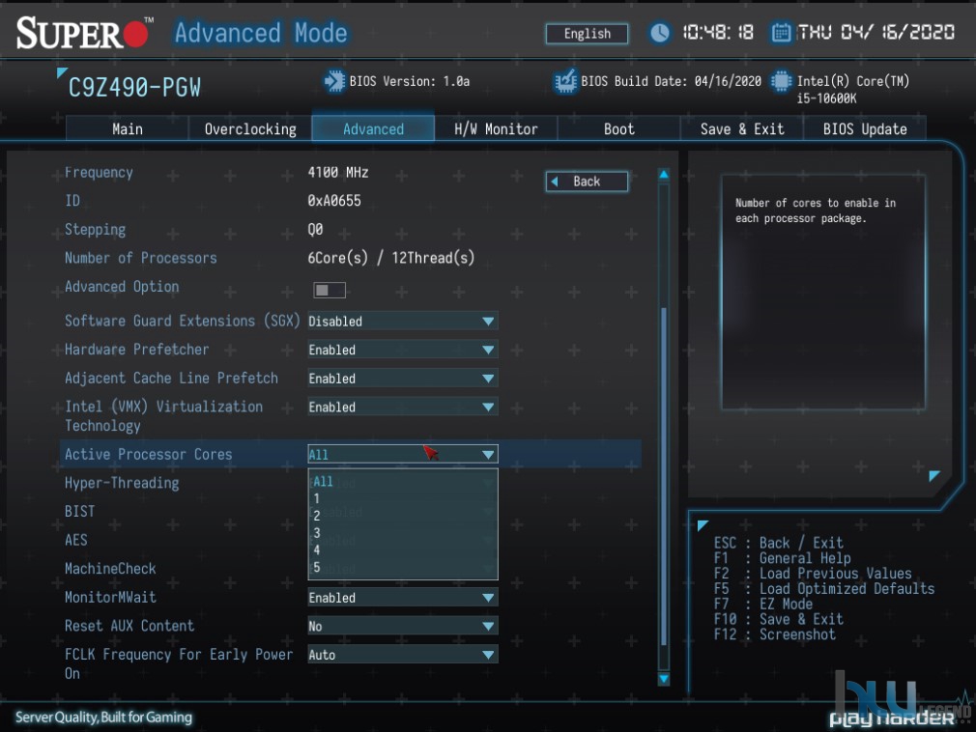Open FCLK Frequency For Early Power dropdown
The image size is (976, 732).
coord(403,654)
